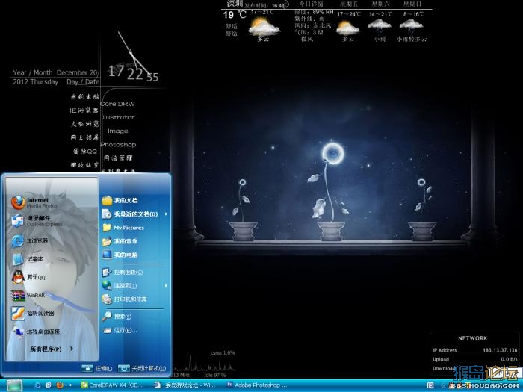Click 关闭计算机 Shut Down button
The image size is (523, 392).
click(142, 368)
